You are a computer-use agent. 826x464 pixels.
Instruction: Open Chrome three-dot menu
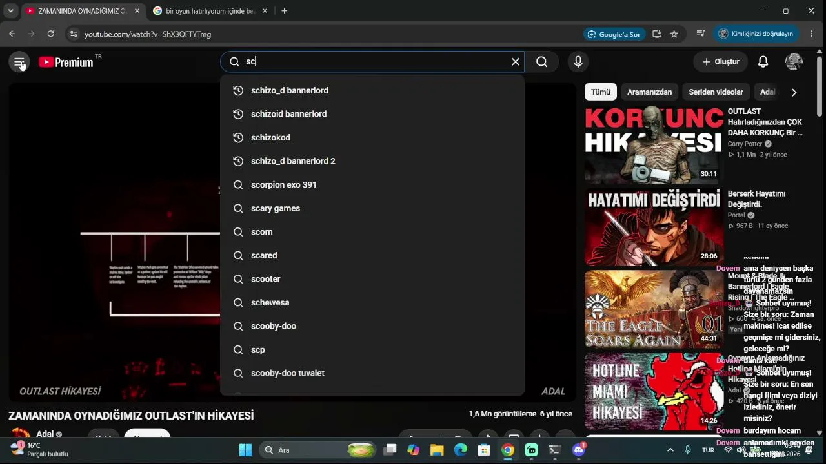[811, 34]
